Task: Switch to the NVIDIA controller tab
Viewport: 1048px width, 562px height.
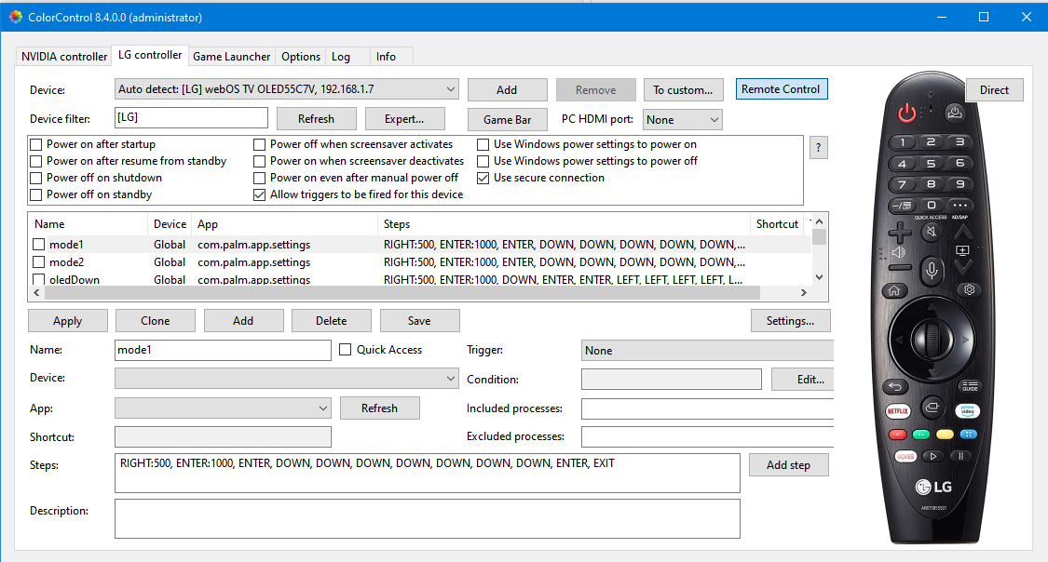Action: [x=64, y=57]
